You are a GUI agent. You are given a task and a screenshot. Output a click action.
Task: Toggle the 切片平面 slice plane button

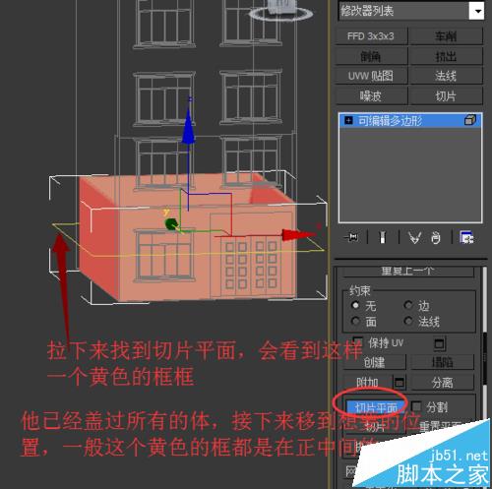click(376, 407)
